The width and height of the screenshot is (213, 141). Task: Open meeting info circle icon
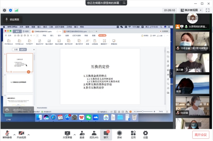[x=5, y=10]
